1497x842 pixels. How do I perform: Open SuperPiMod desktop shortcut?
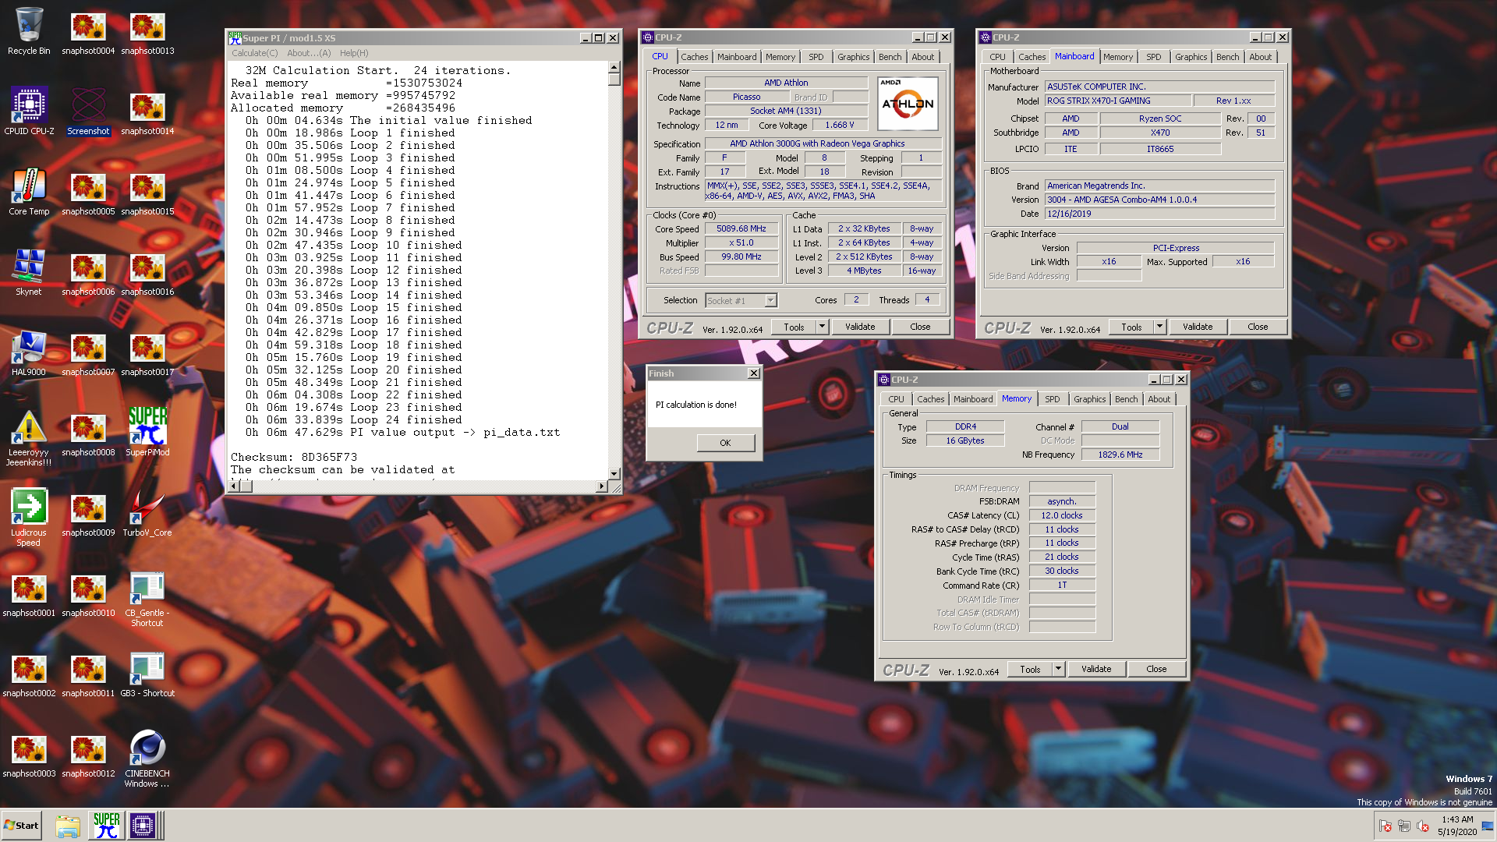point(147,433)
